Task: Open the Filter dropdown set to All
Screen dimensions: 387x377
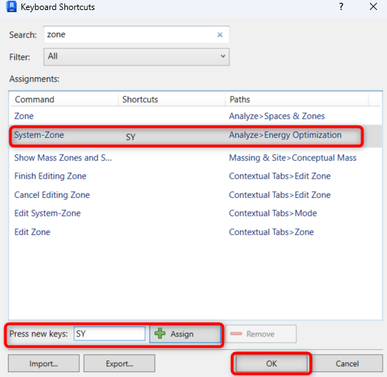Action: point(137,56)
